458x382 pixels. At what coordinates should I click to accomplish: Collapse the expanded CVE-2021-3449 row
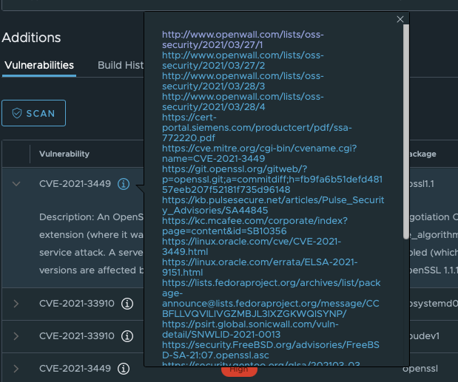16,184
